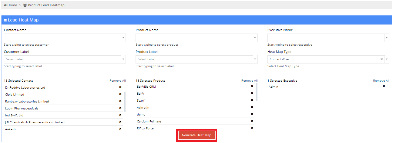
Task: Remove Lupin Pharmaceuticals from contact list
Action: 120,108
